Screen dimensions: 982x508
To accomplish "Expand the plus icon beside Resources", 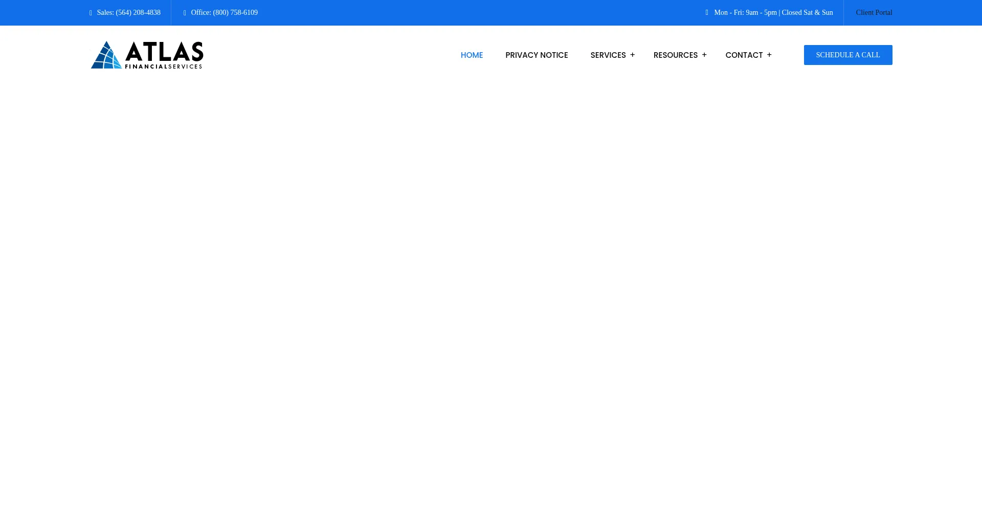I will [x=704, y=55].
